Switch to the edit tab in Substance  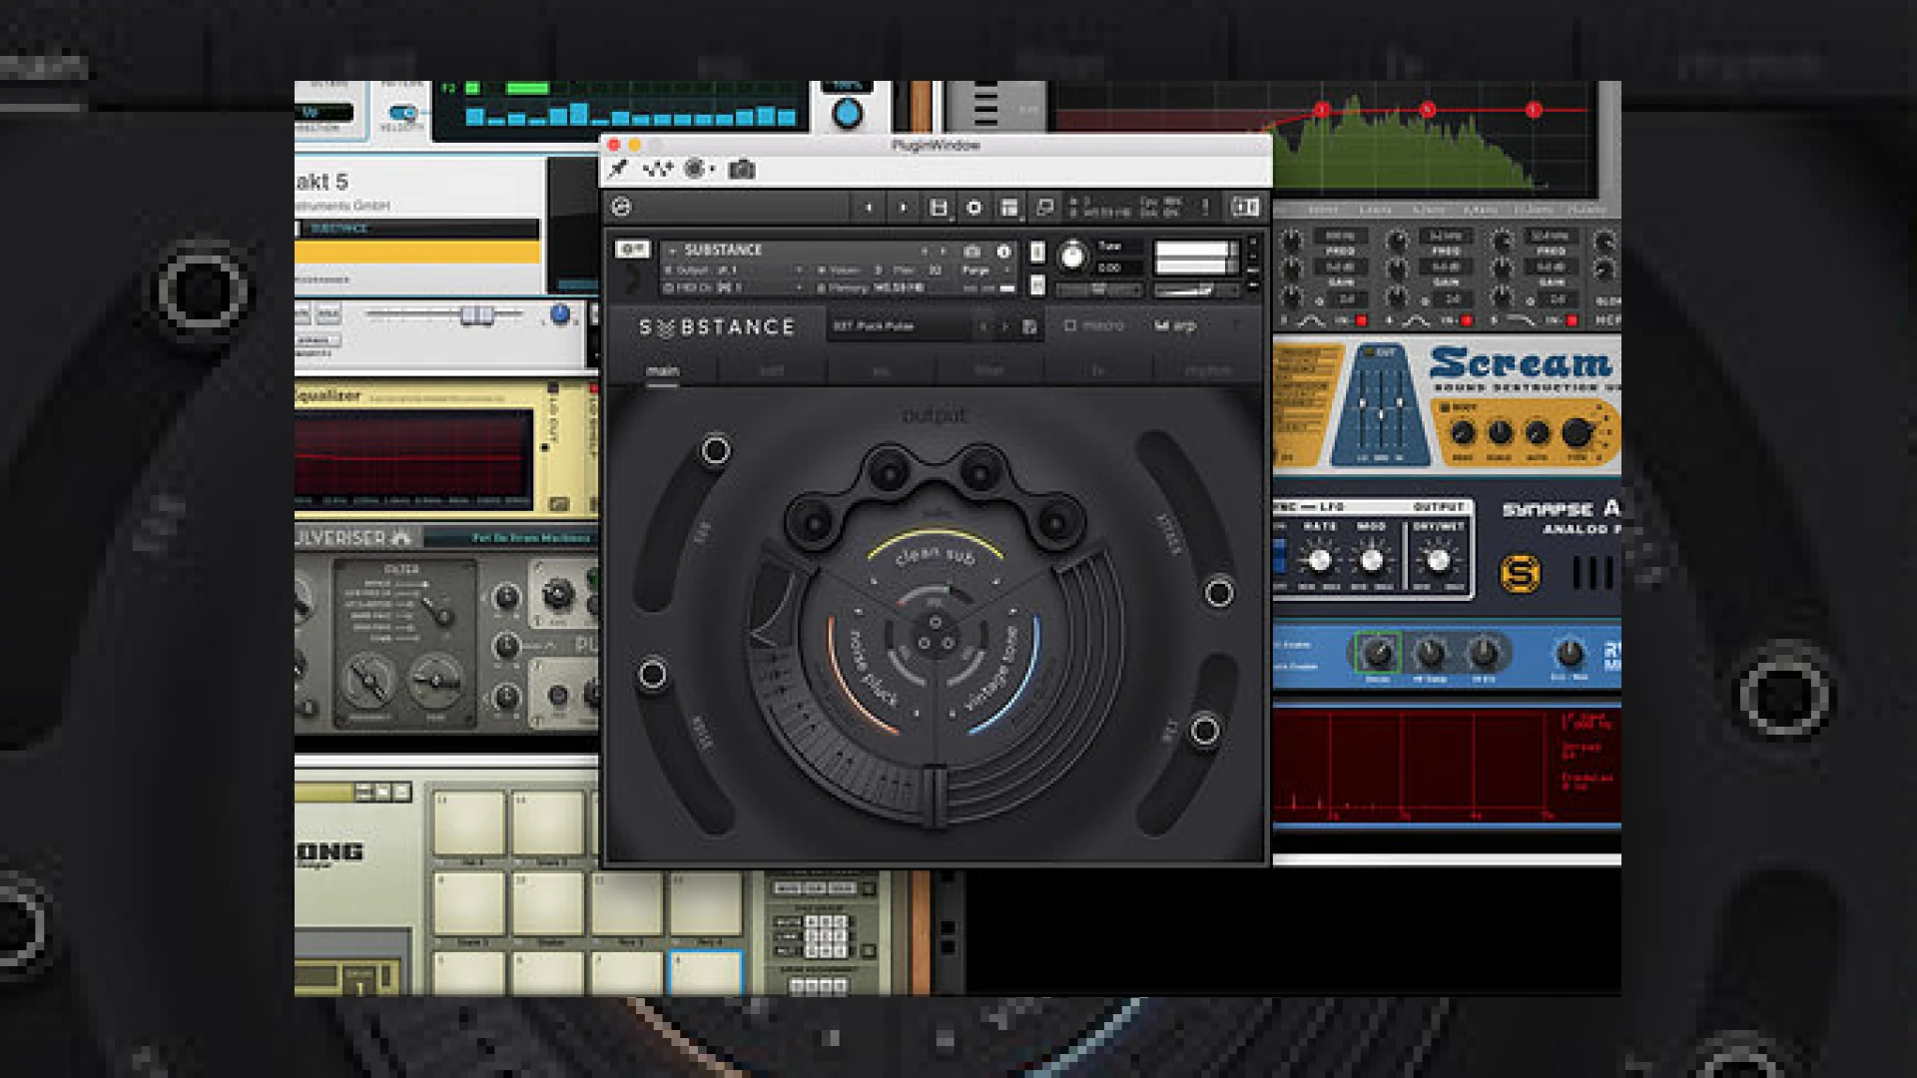[x=772, y=371]
